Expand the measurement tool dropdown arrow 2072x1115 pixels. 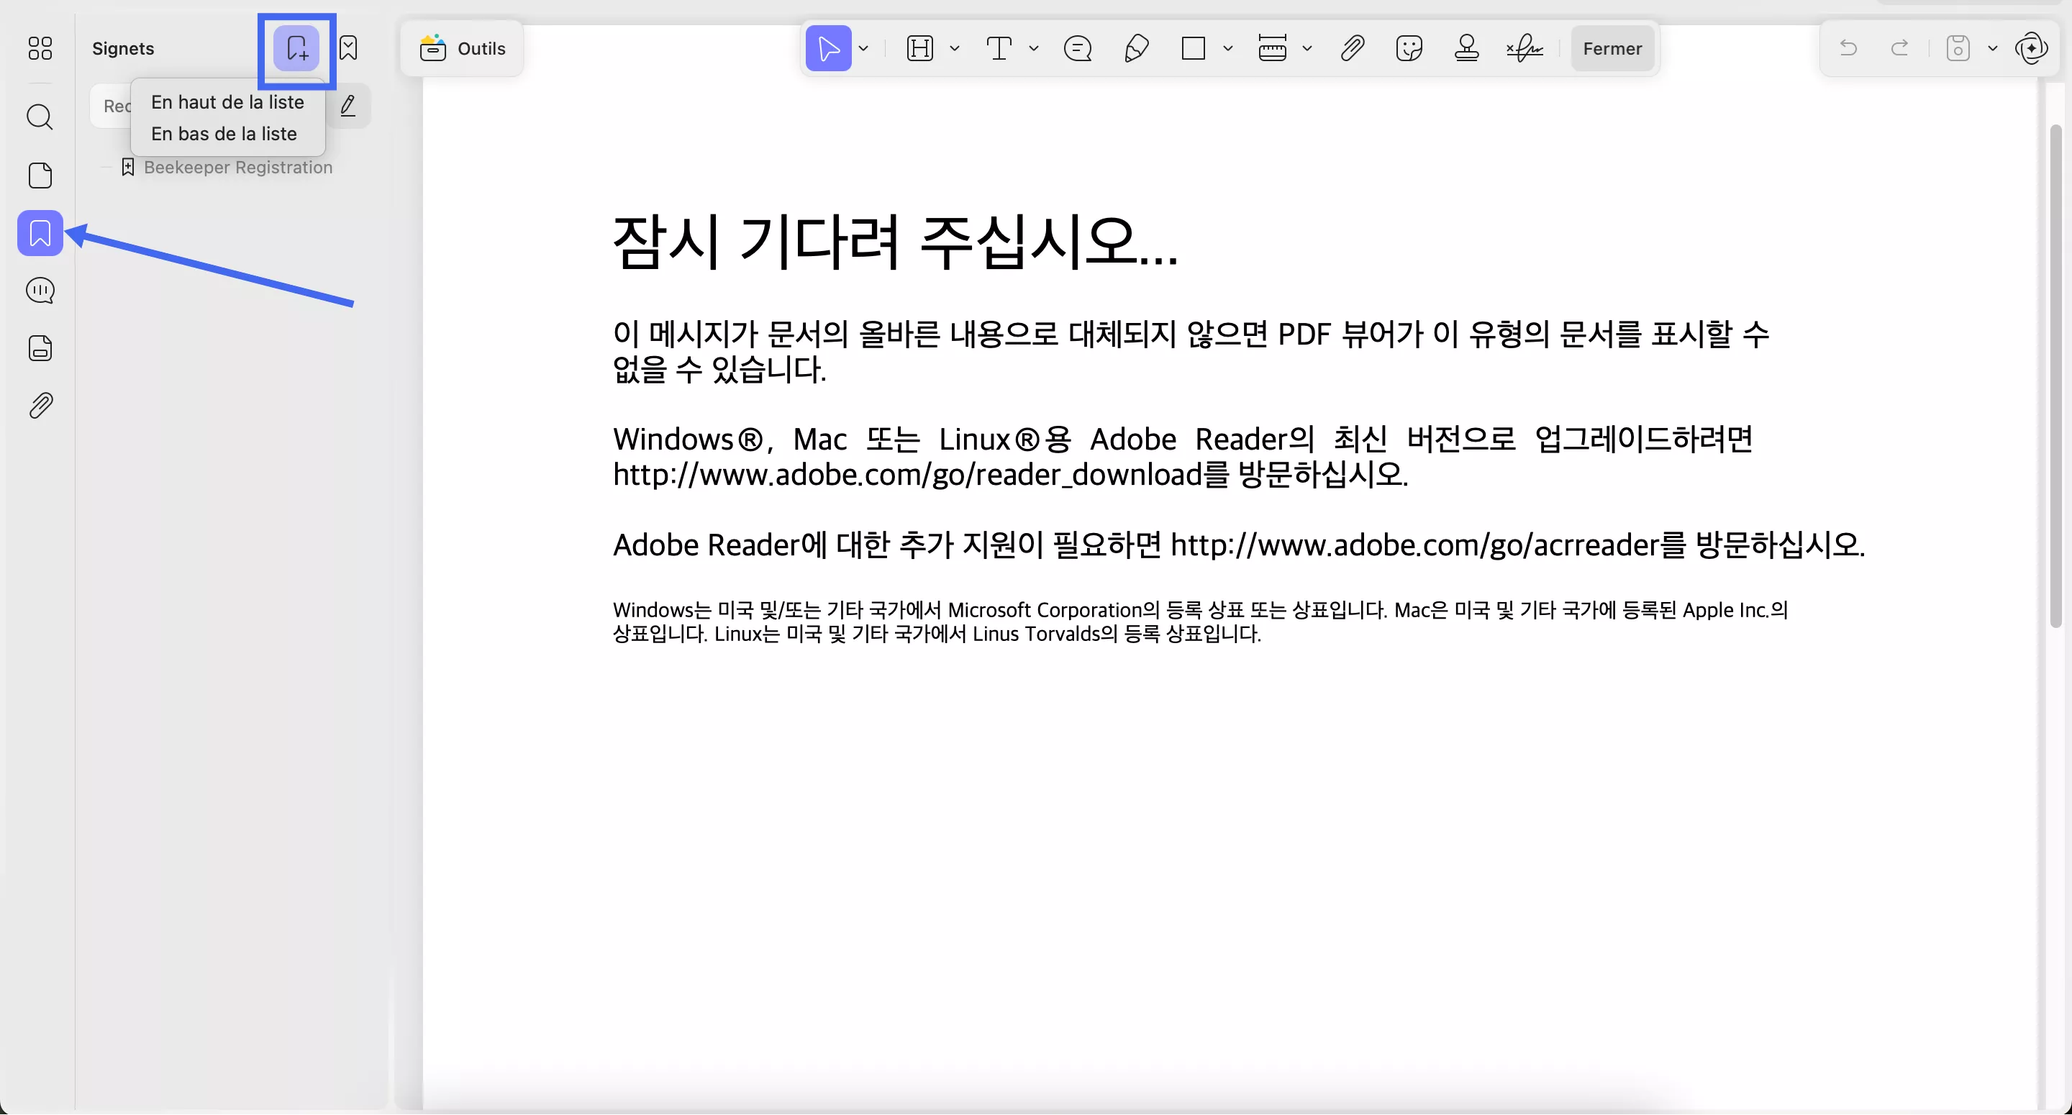click(1307, 48)
